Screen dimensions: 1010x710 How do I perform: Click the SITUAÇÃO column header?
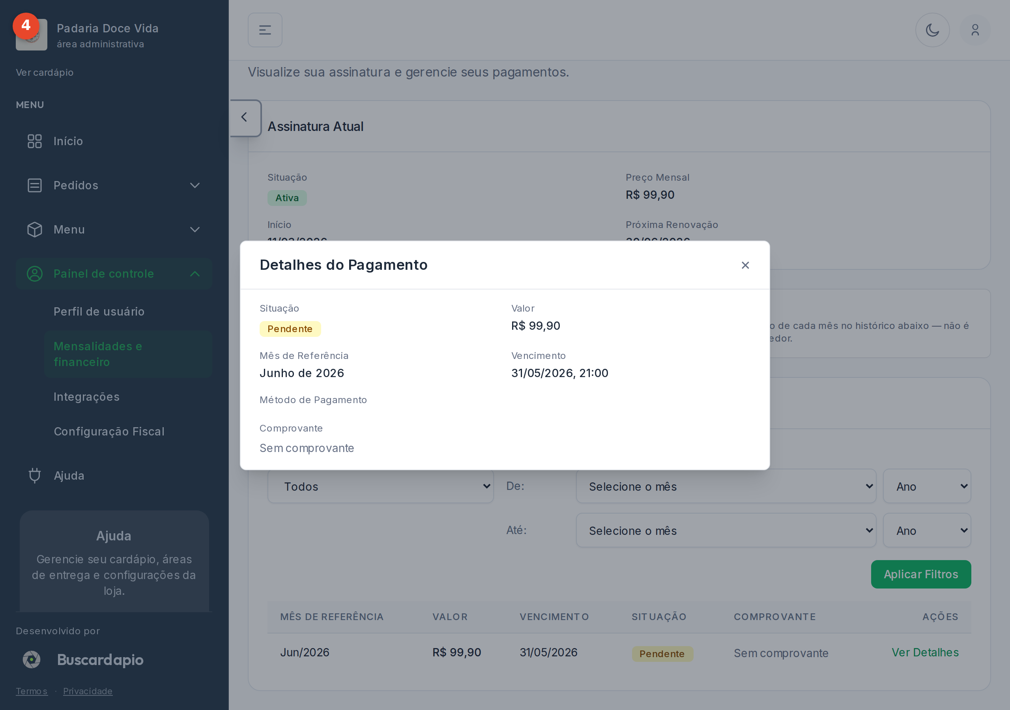click(x=659, y=617)
